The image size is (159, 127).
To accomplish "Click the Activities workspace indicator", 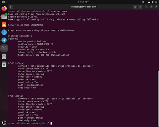I will 4,2.
